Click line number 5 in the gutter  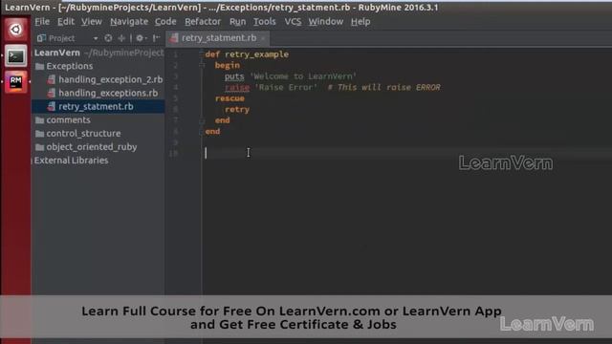point(175,98)
